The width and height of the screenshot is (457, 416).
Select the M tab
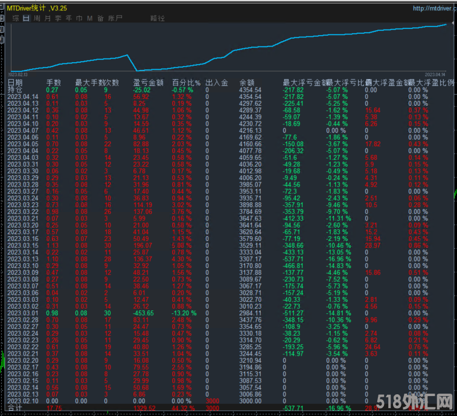pyautogui.click(x=90, y=18)
